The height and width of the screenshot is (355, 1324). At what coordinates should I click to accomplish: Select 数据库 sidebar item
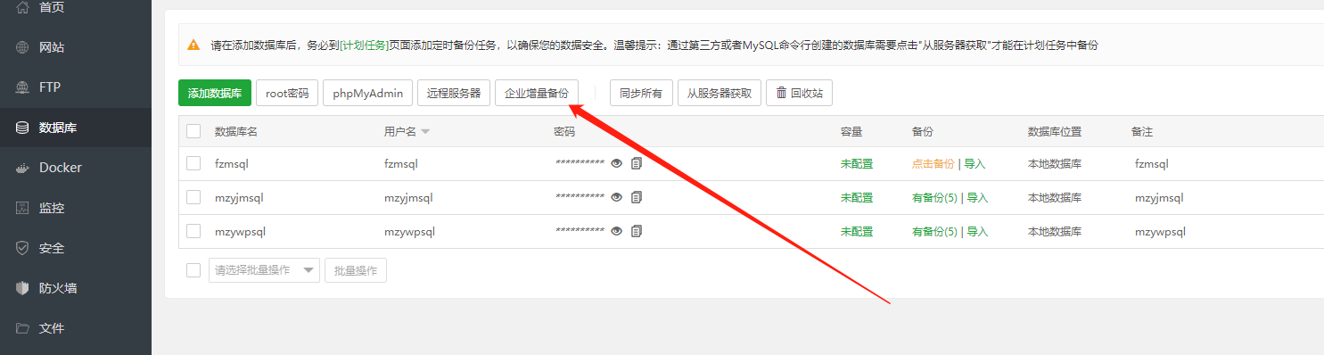76,128
